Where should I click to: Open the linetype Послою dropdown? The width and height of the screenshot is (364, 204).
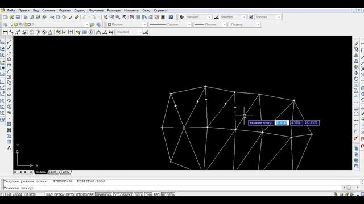[x=170, y=24]
